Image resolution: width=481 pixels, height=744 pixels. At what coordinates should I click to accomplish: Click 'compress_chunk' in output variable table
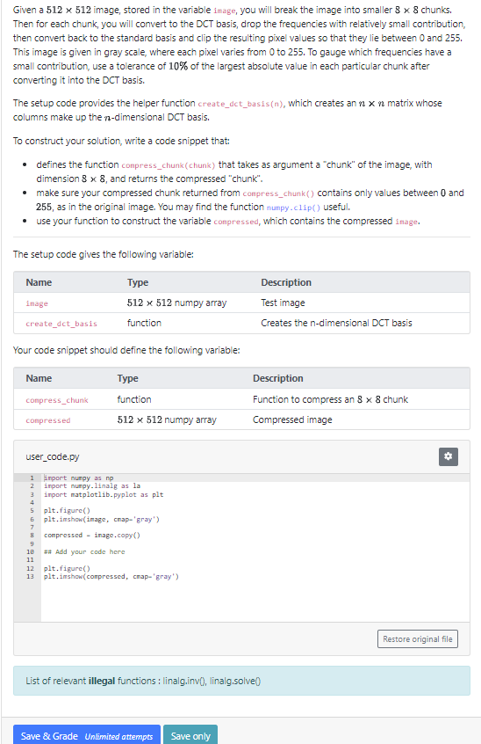(x=57, y=400)
